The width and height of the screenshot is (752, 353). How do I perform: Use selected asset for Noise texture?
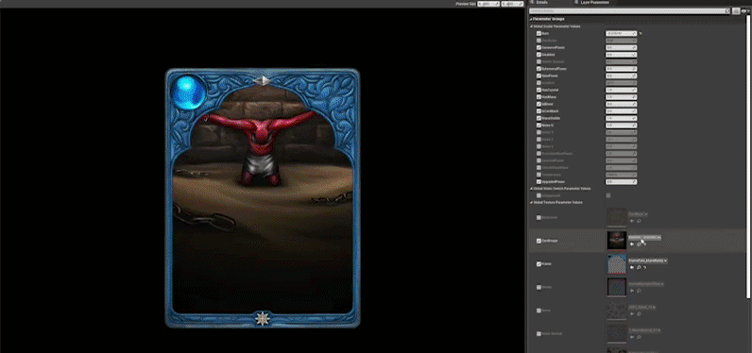pyautogui.click(x=632, y=314)
